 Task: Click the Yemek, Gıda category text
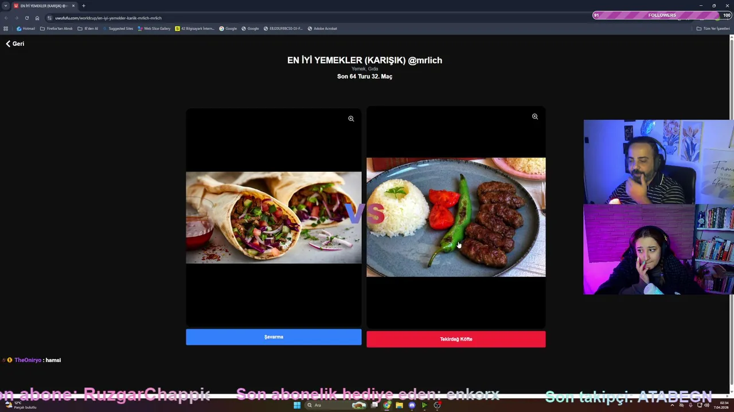click(x=365, y=69)
